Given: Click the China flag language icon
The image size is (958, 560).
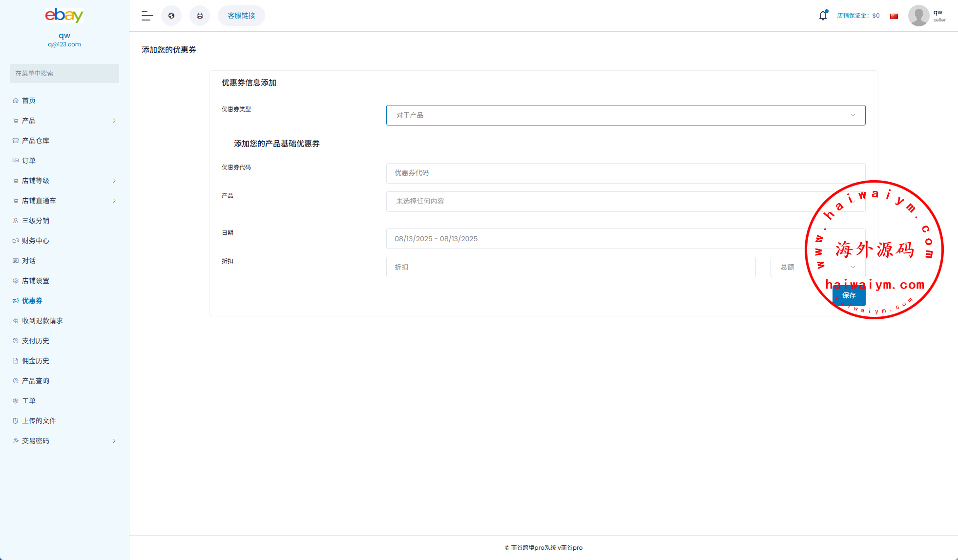Looking at the screenshot, I should point(894,16).
